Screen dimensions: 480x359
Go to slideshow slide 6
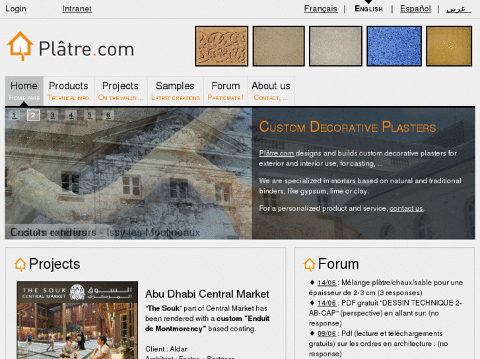point(108,115)
